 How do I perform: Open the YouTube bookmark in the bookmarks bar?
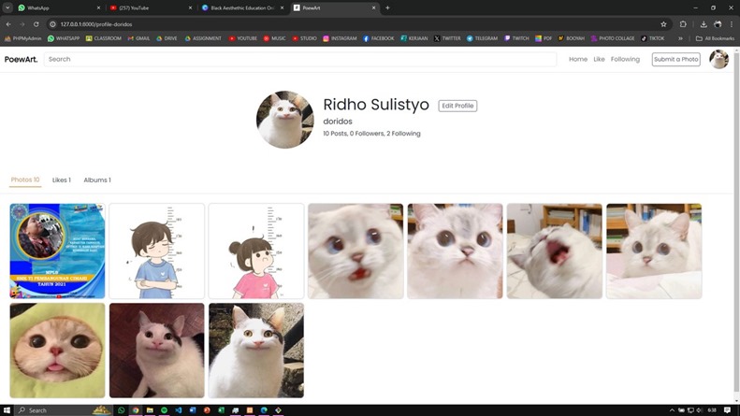pyautogui.click(x=241, y=38)
